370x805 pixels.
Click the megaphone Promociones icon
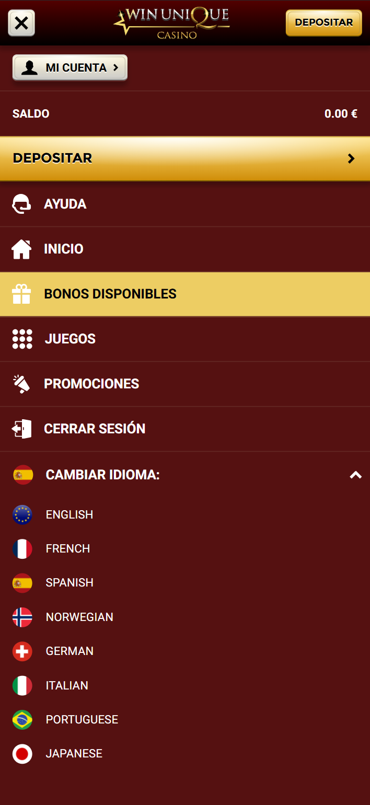pos(22,384)
